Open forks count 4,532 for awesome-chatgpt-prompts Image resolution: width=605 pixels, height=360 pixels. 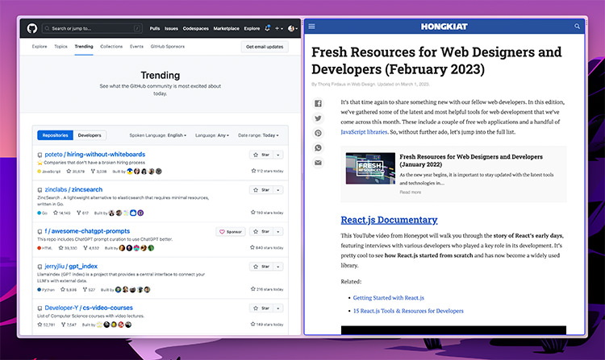point(91,248)
